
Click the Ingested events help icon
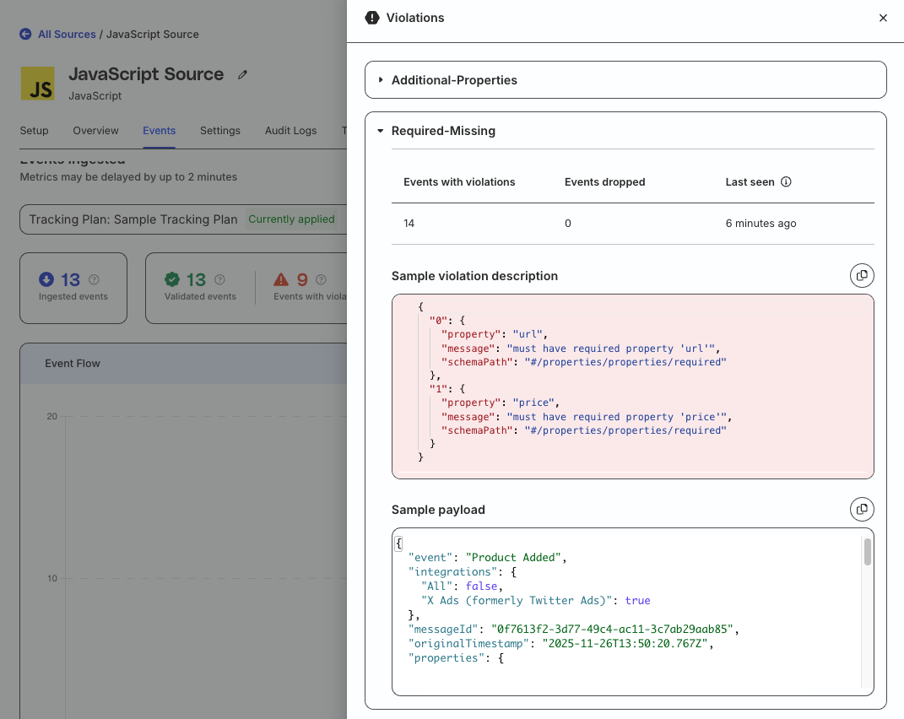(x=94, y=279)
